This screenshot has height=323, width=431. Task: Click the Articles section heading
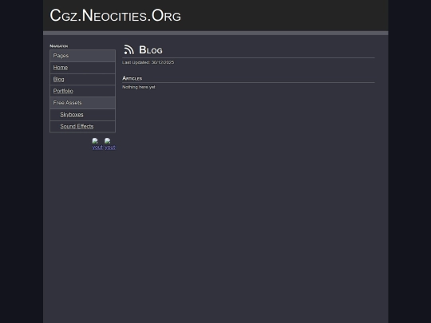[x=132, y=78]
